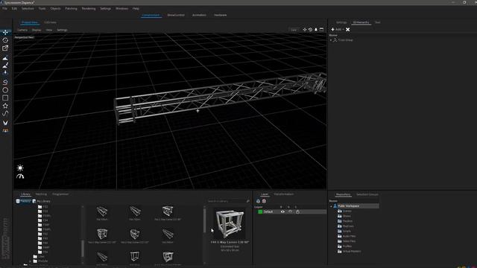The width and height of the screenshot is (477, 268).
Task: Open the Display dropdown in viewport bar
Action: coord(37,30)
